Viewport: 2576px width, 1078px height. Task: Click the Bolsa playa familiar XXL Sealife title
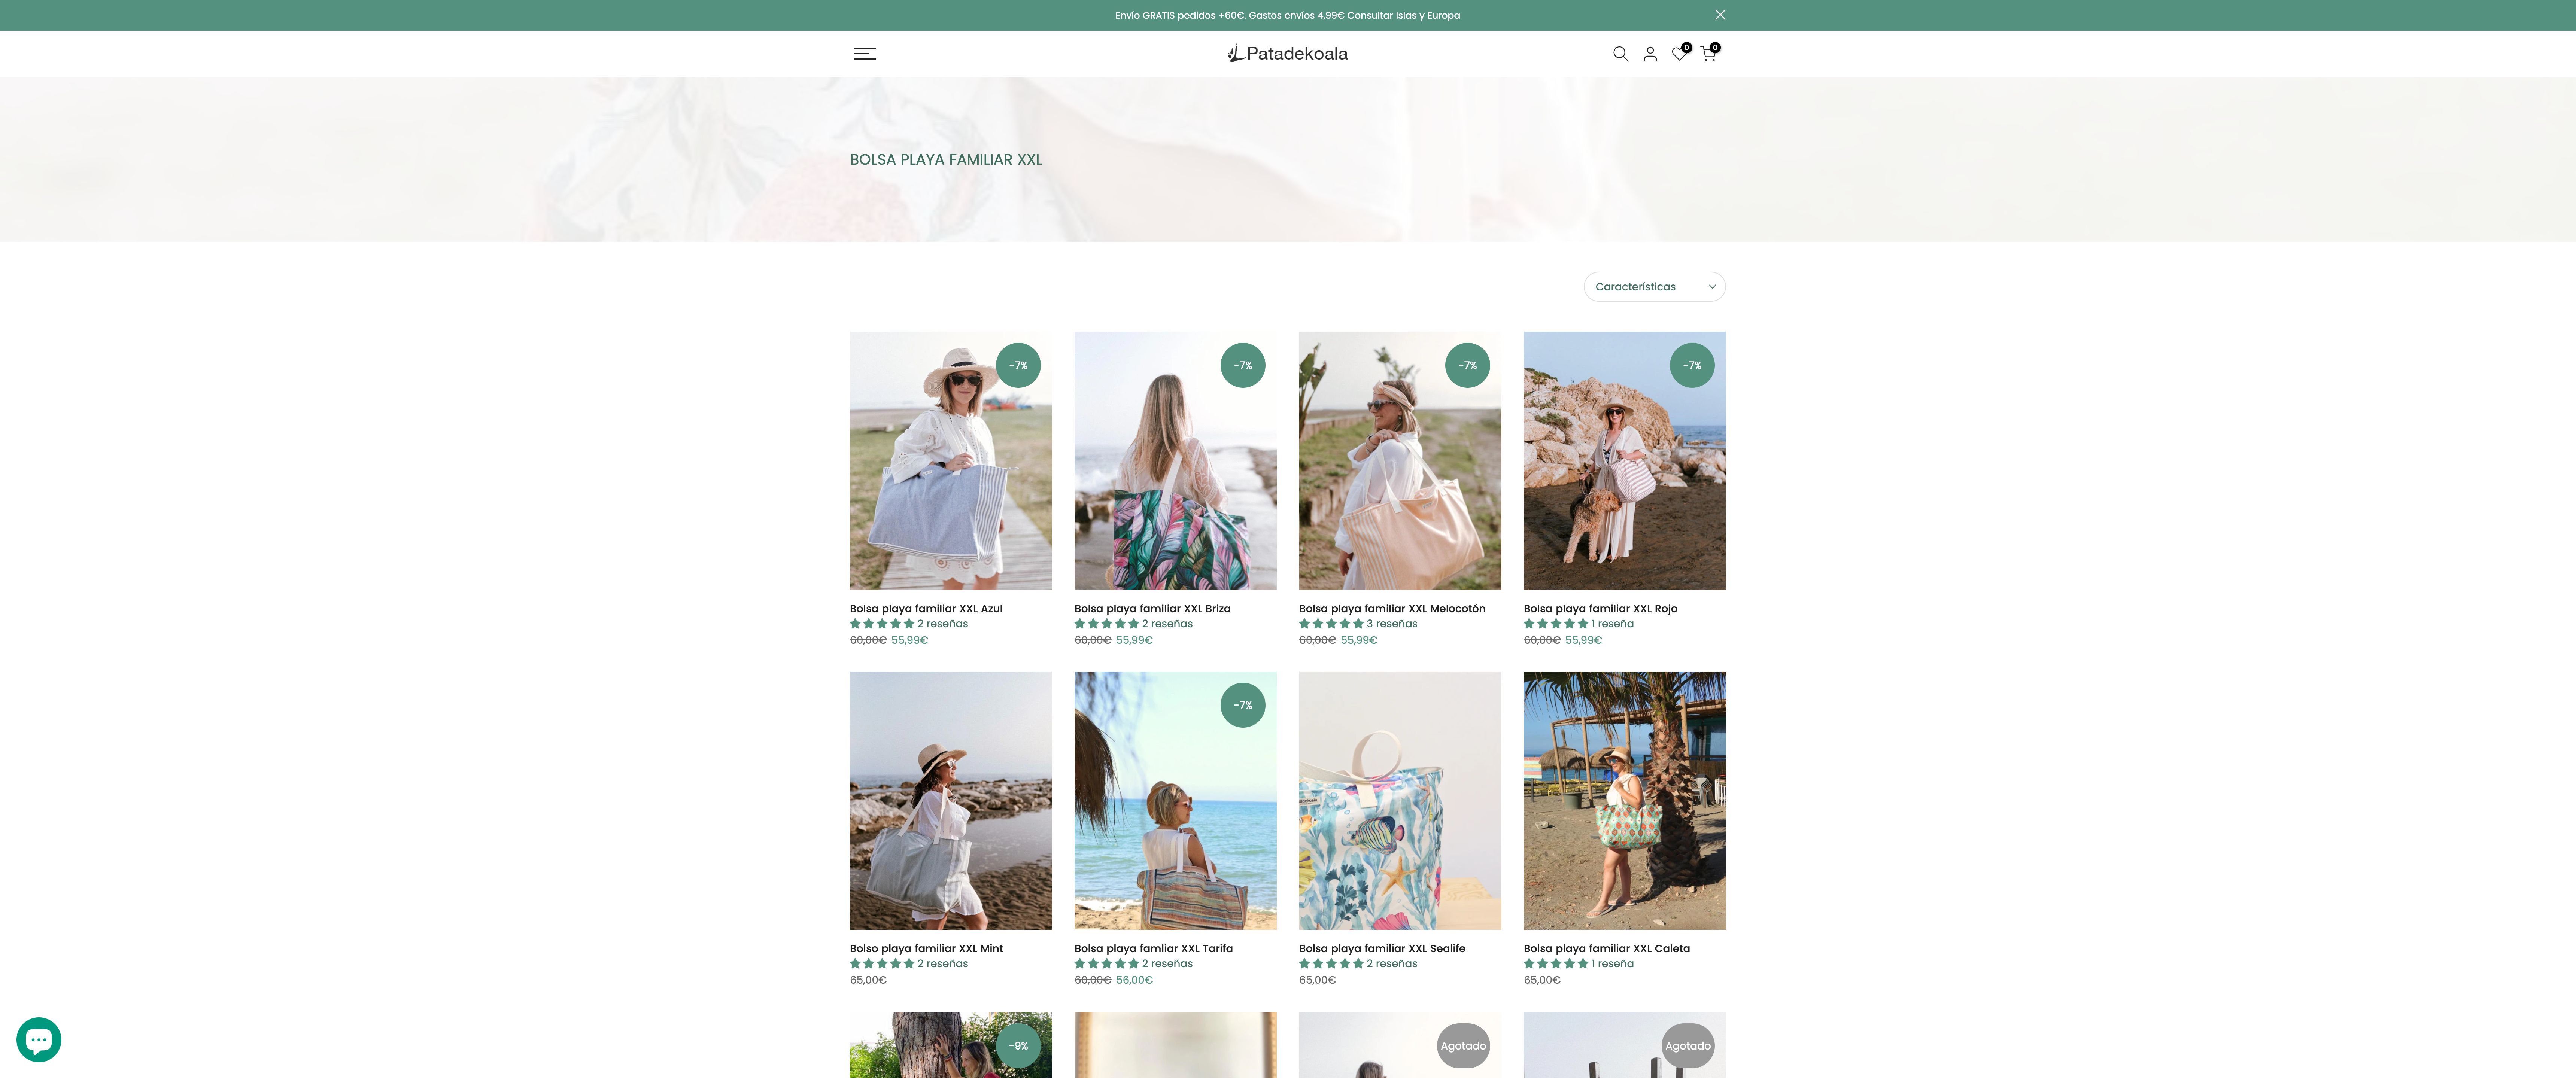(1382, 949)
